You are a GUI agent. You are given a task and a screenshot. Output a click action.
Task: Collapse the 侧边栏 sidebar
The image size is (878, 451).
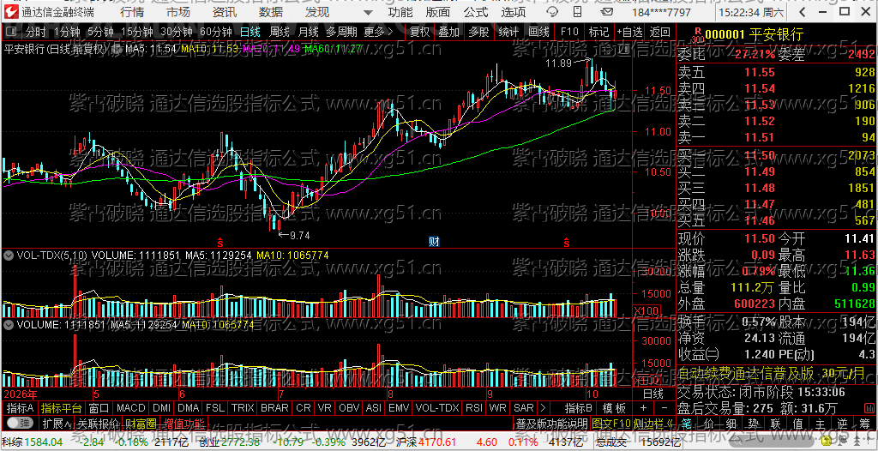click(654, 423)
